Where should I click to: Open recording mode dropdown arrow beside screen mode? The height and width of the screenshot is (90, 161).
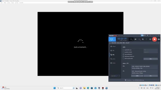pos(115,39)
